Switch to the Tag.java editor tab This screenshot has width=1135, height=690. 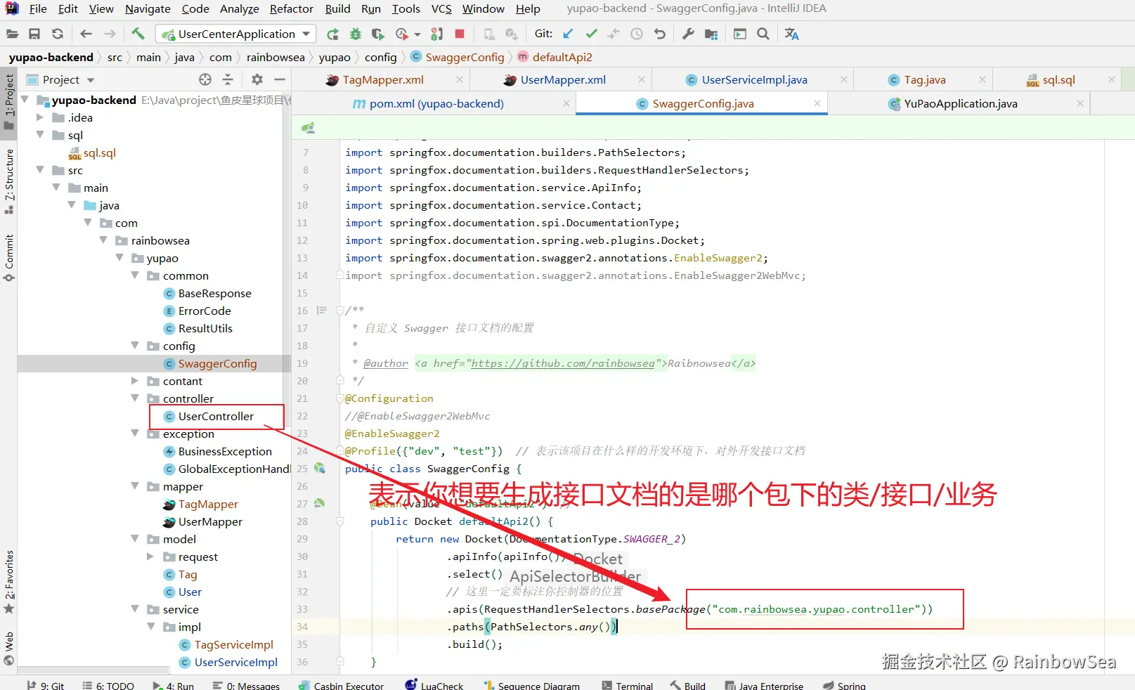point(924,79)
